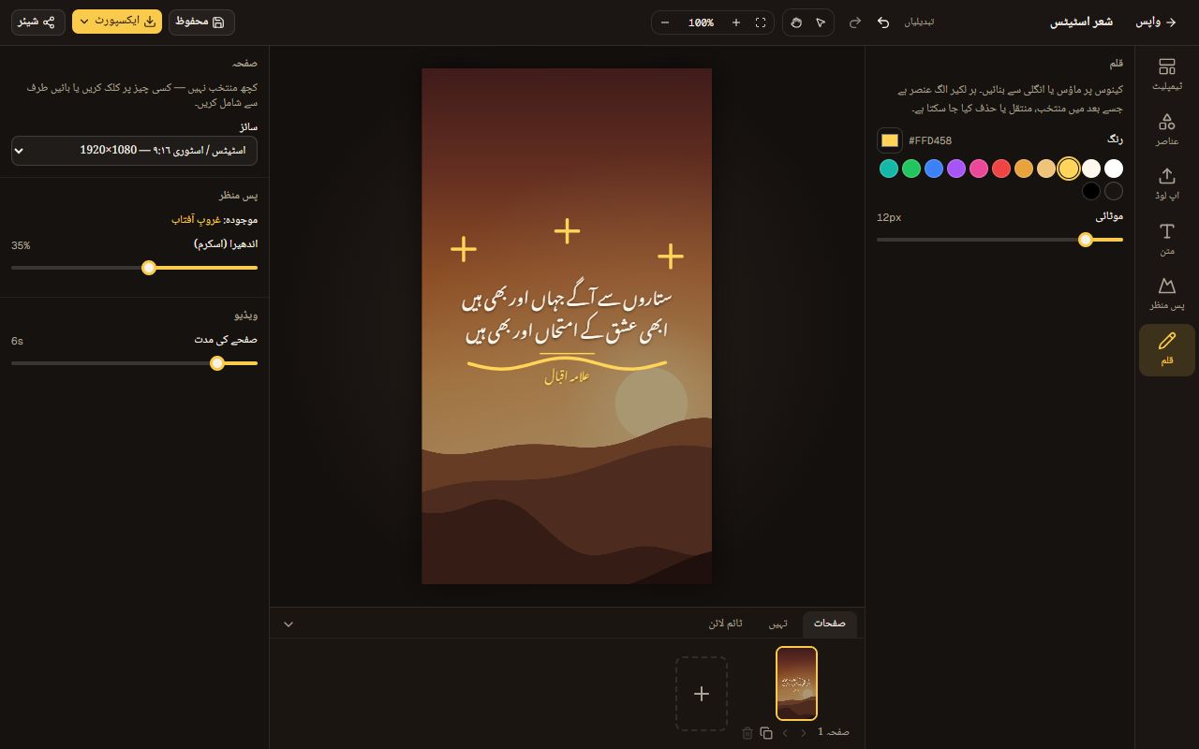Click the page duration slider handle
Screen dimensions: 1199x749
coord(217,363)
